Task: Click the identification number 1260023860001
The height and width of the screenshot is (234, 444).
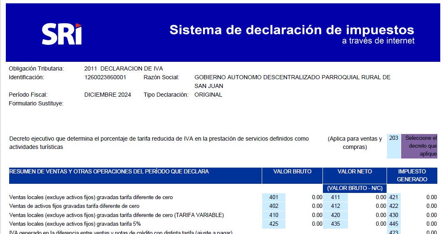Action: pyautogui.click(x=105, y=77)
